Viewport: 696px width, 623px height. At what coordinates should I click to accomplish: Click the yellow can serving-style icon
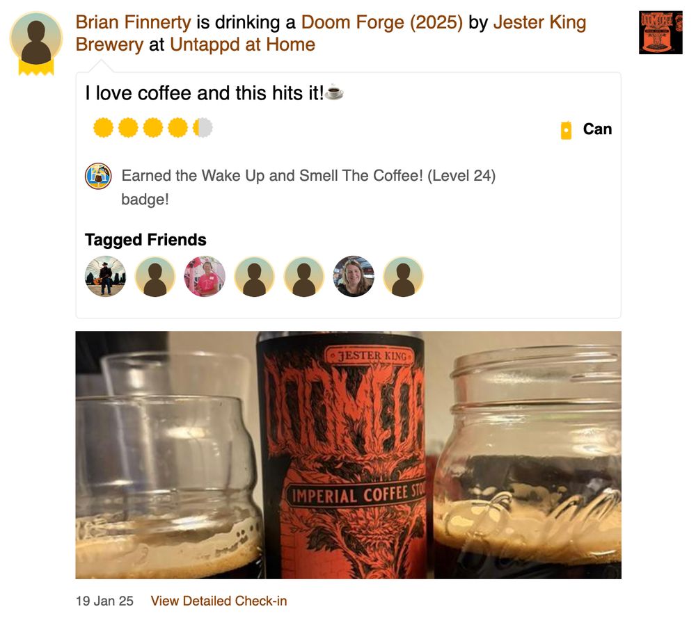(566, 130)
